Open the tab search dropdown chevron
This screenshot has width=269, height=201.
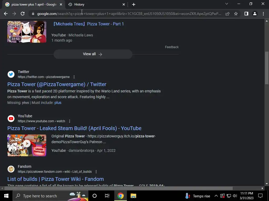click(227, 4)
